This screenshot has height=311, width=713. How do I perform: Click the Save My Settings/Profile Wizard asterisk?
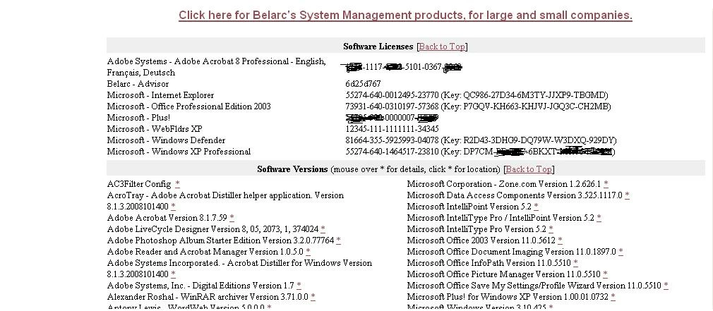[666, 286]
